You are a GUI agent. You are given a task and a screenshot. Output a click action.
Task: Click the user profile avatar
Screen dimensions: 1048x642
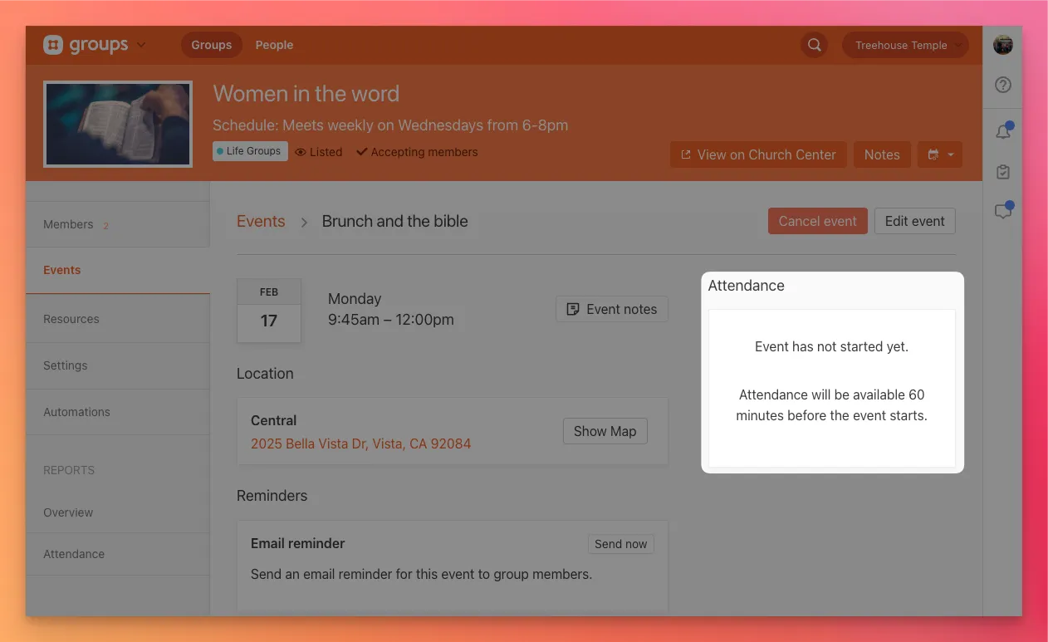coord(1002,45)
